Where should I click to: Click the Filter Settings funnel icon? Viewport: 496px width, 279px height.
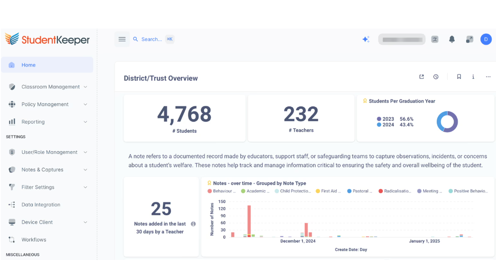pyautogui.click(x=12, y=187)
